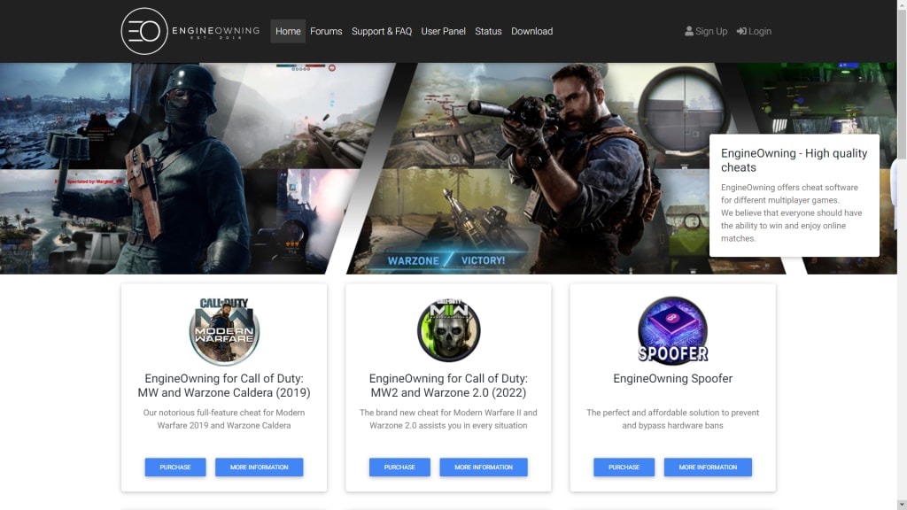
Task: Click text 'The brand new cheat for Modern Warfare II'
Action: pos(441,413)
